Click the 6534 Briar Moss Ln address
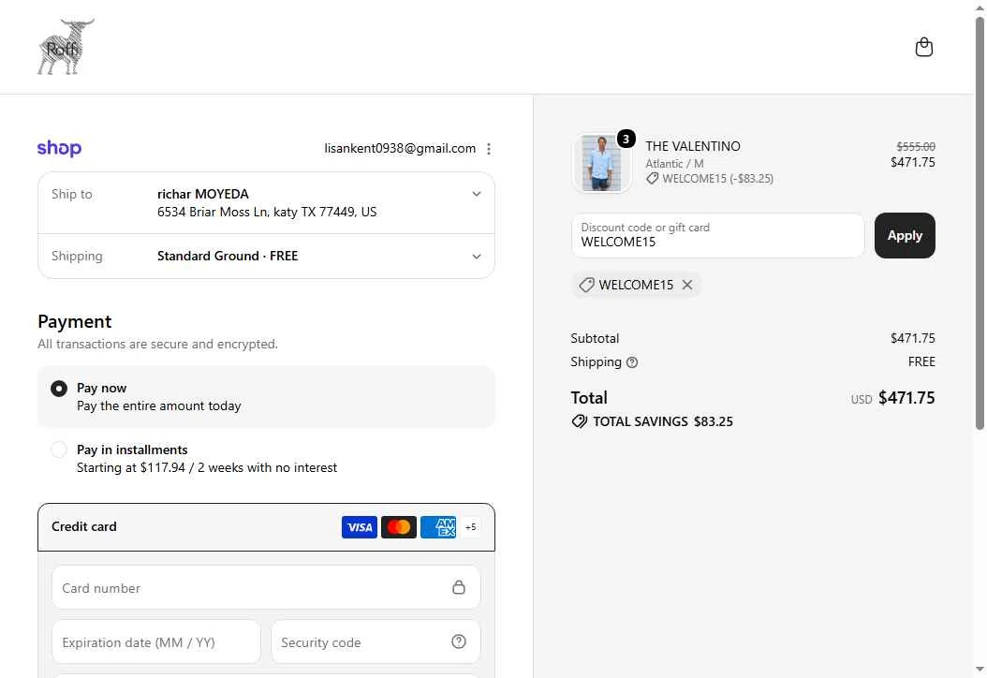Screen dimensions: 987x678 [267, 213]
